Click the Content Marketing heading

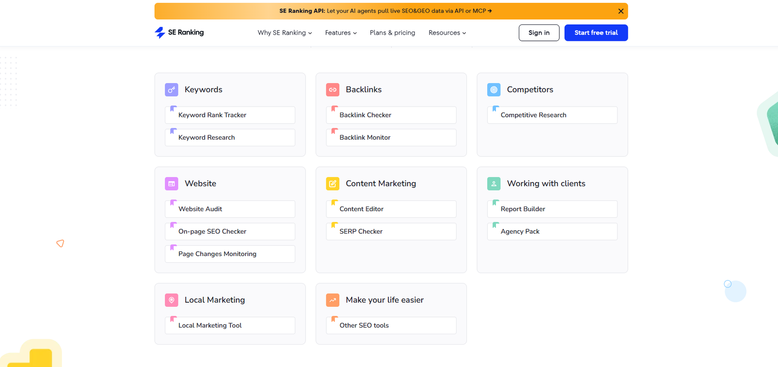coord(381,183)
